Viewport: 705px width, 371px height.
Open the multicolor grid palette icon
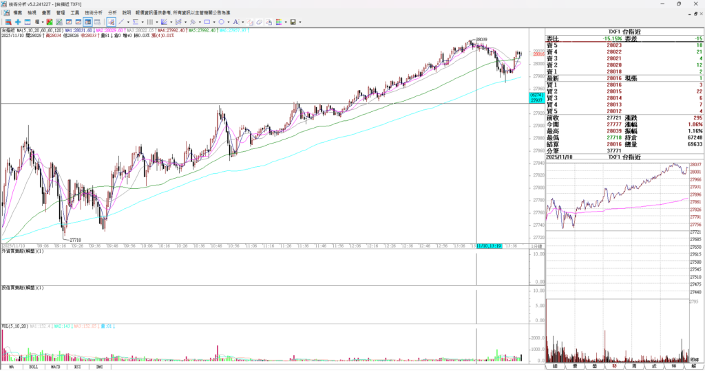pyautogui.click(x=278, y=22)
